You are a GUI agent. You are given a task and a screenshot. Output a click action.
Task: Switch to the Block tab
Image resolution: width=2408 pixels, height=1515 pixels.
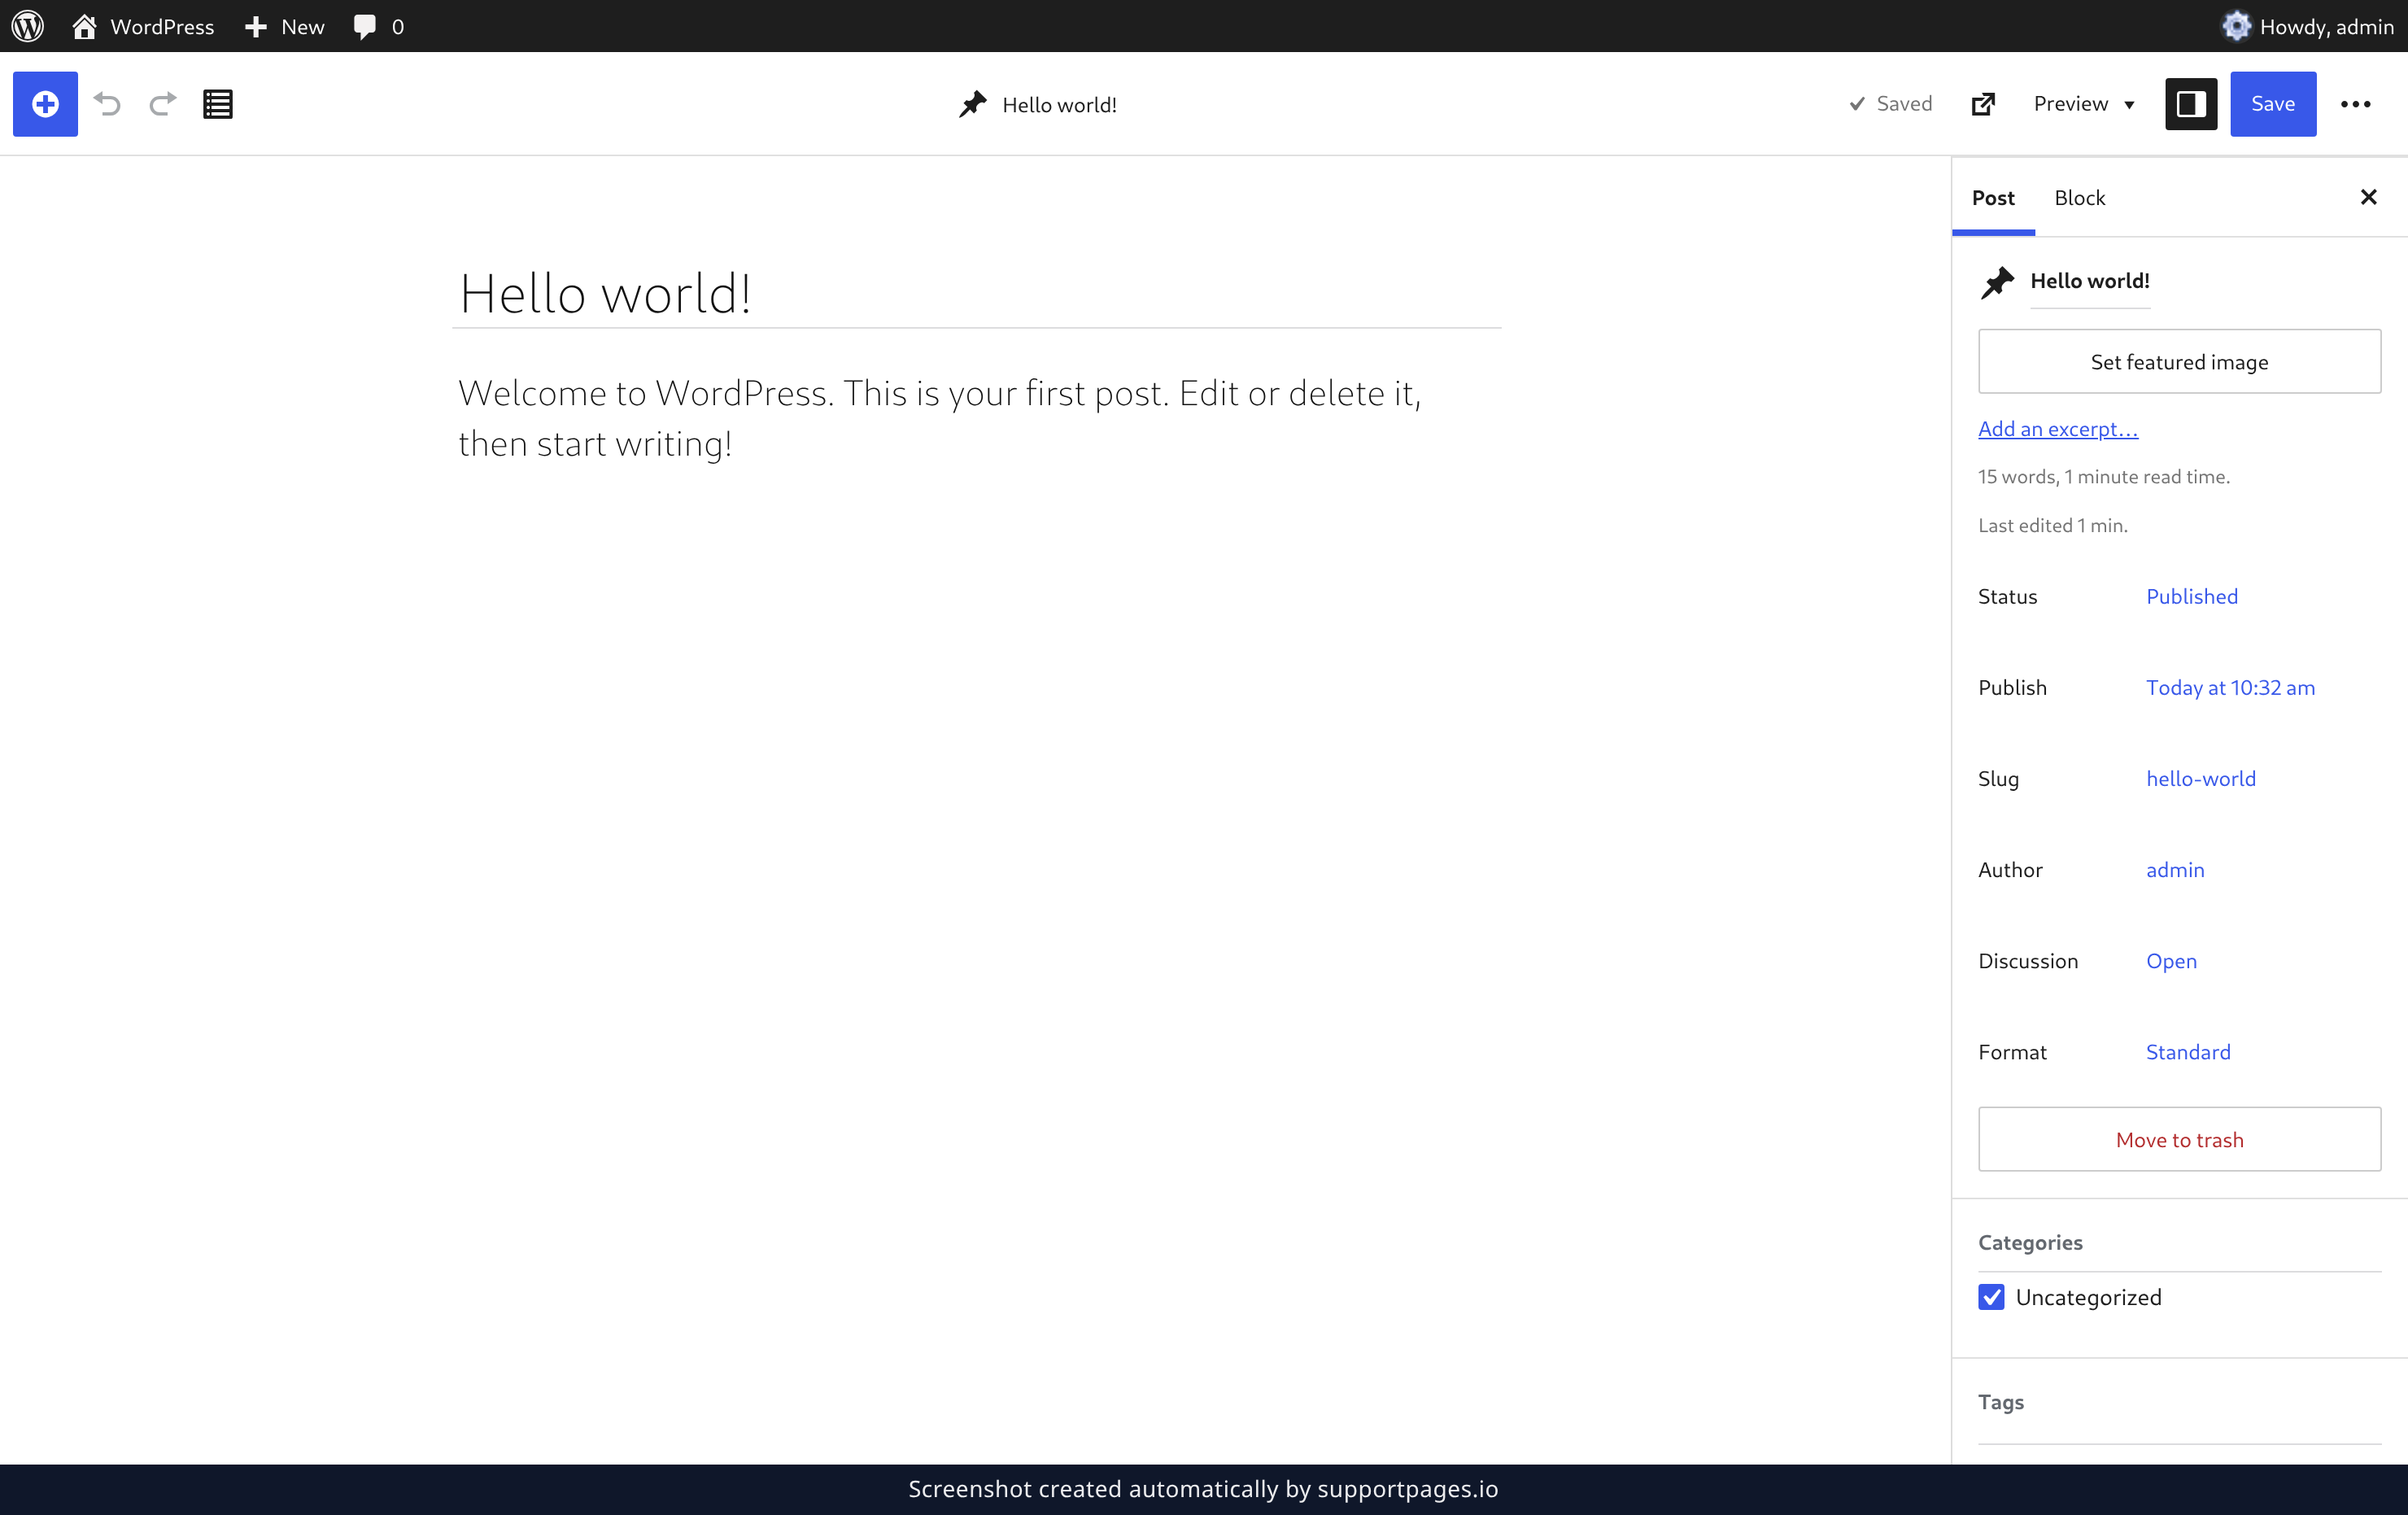point(2079,198)
